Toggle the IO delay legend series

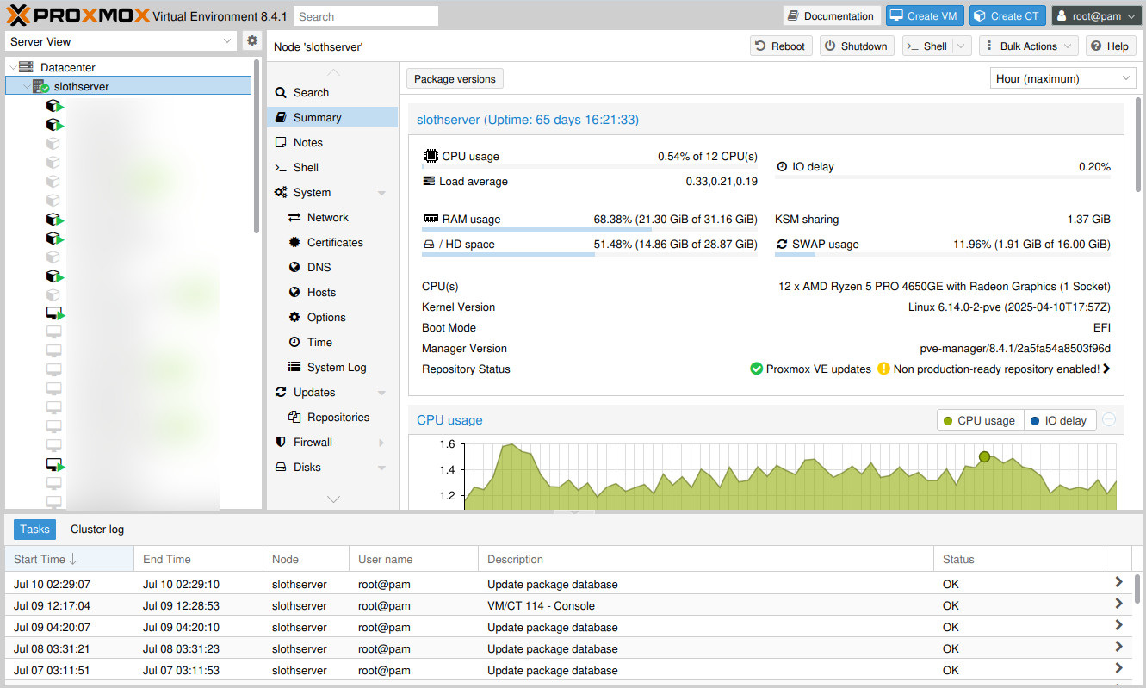(1059, 420)
